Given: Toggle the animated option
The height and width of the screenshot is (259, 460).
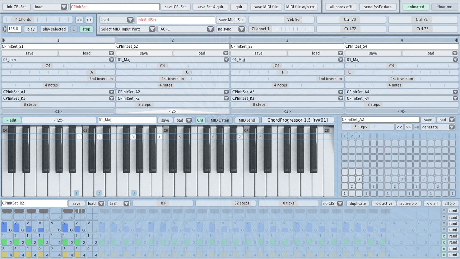Looking at the screenshot, I should [x=415, y=7].
